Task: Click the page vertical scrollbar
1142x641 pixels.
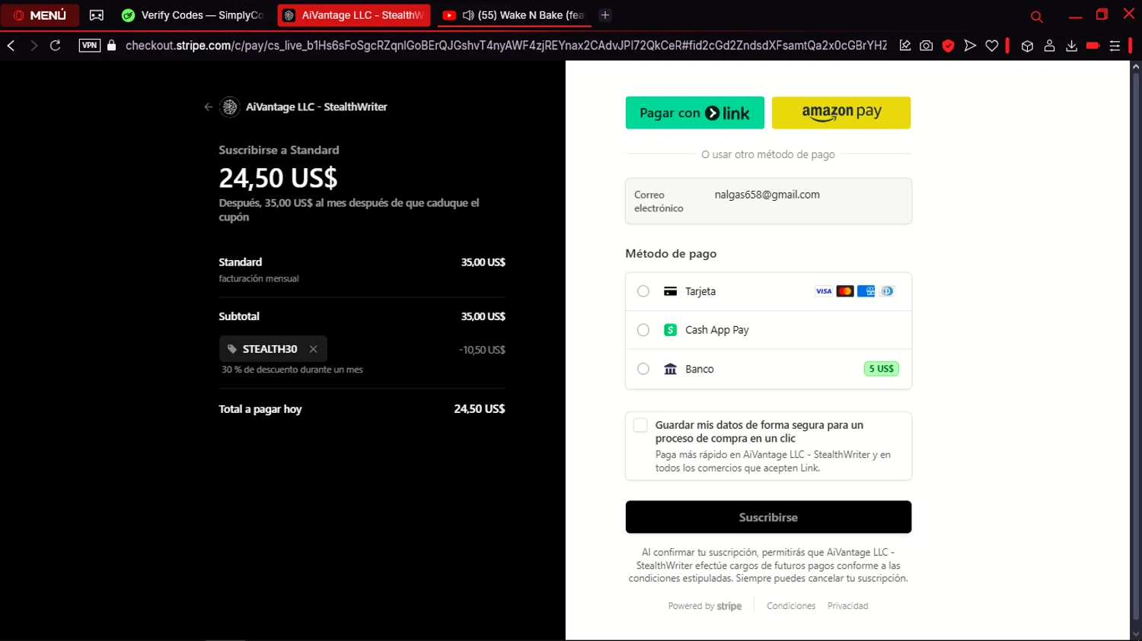Action: point(1135,346)
